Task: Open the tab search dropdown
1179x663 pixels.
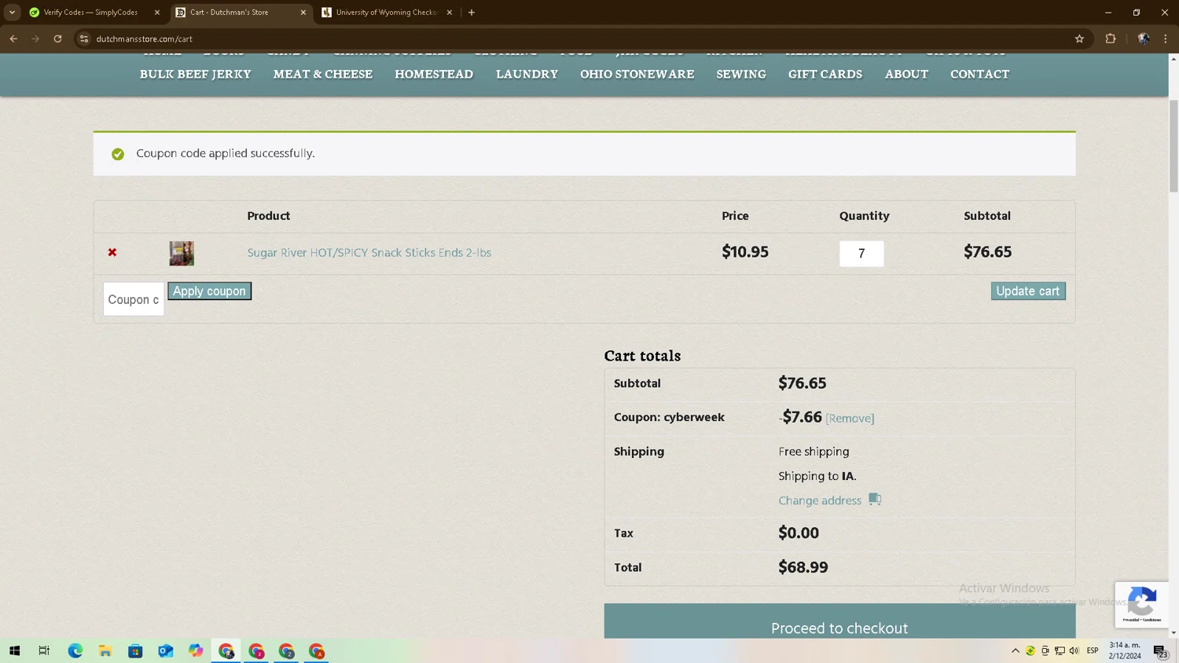Action: [12, 13]
